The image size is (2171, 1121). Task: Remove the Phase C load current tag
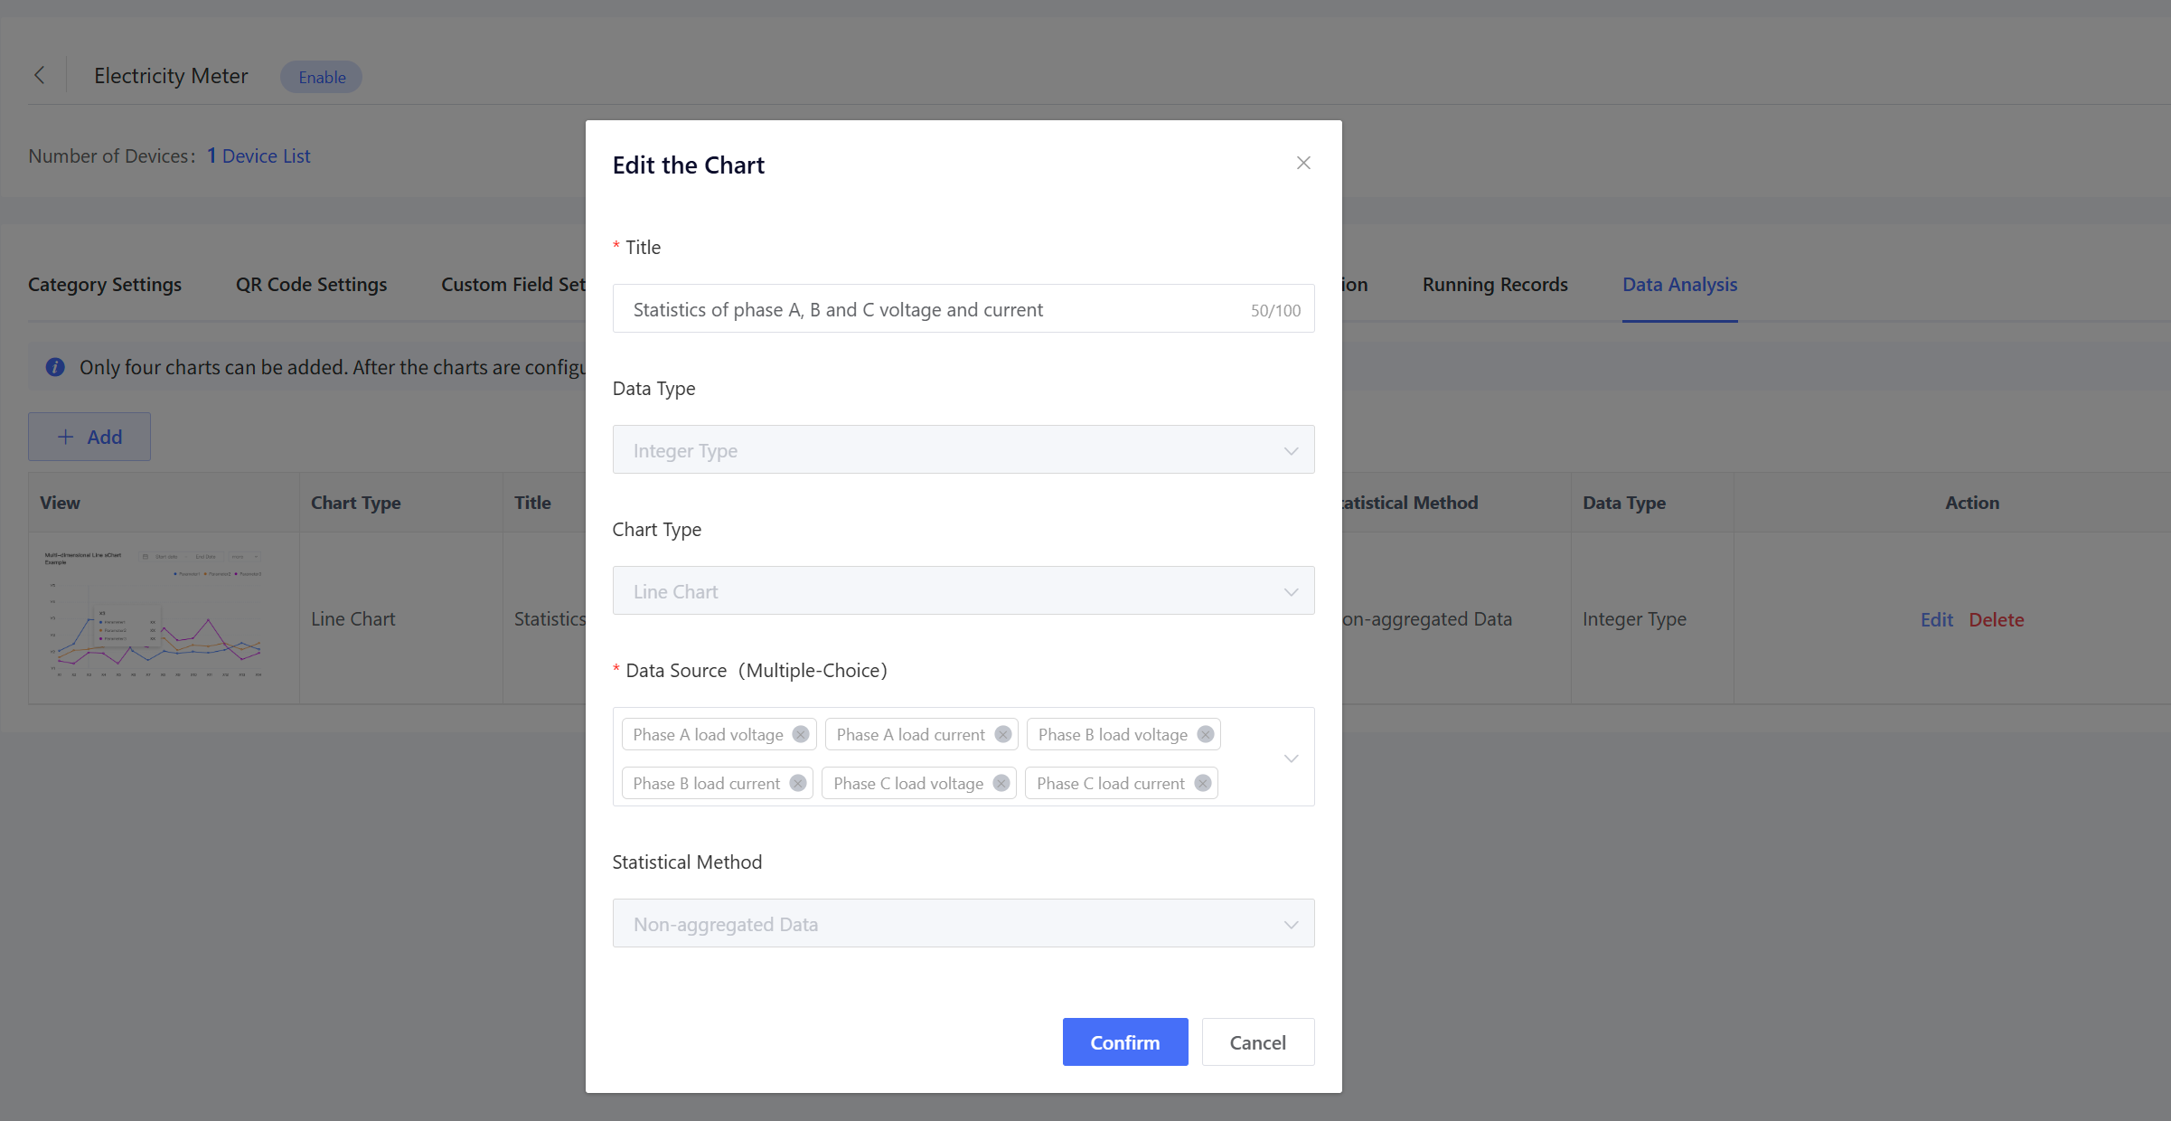tap(1203, 783)
